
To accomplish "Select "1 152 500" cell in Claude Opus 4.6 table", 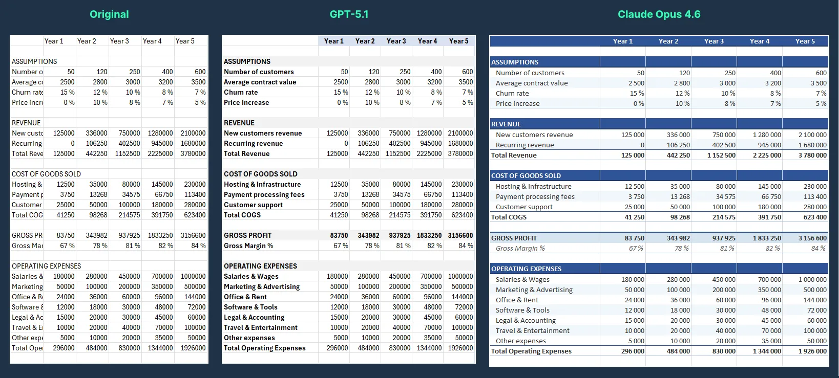I will 721,155.
